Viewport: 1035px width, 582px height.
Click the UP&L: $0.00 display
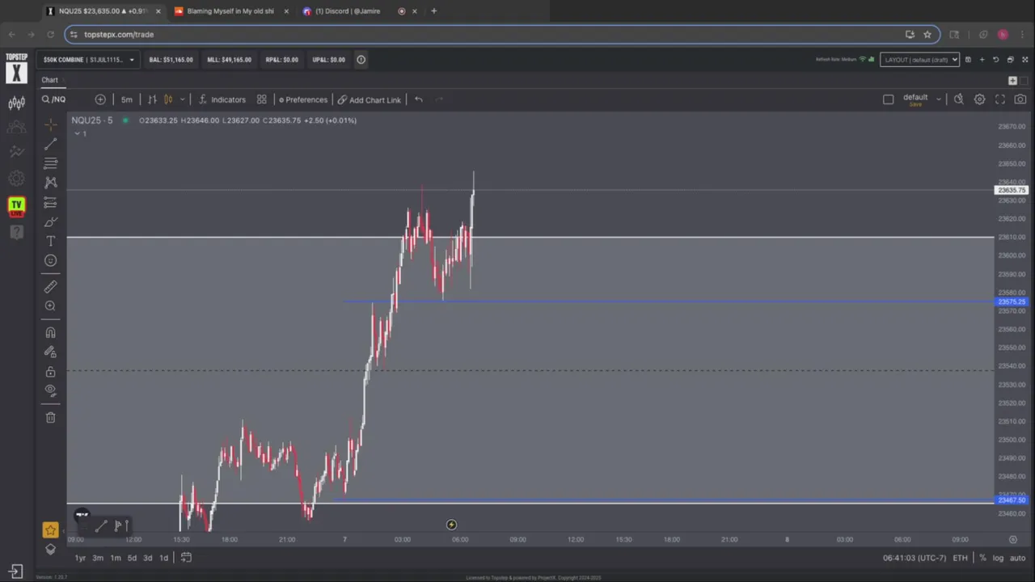327,60
